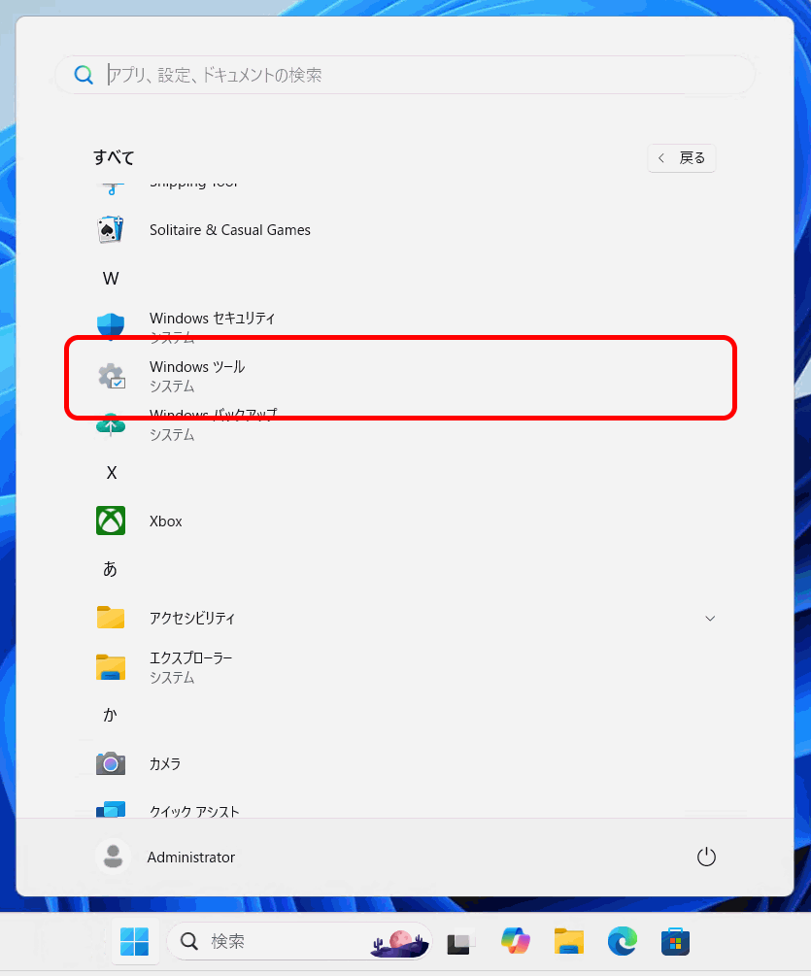Launch the カメラ app
811x976 pixels.
[x=164, y=763]
